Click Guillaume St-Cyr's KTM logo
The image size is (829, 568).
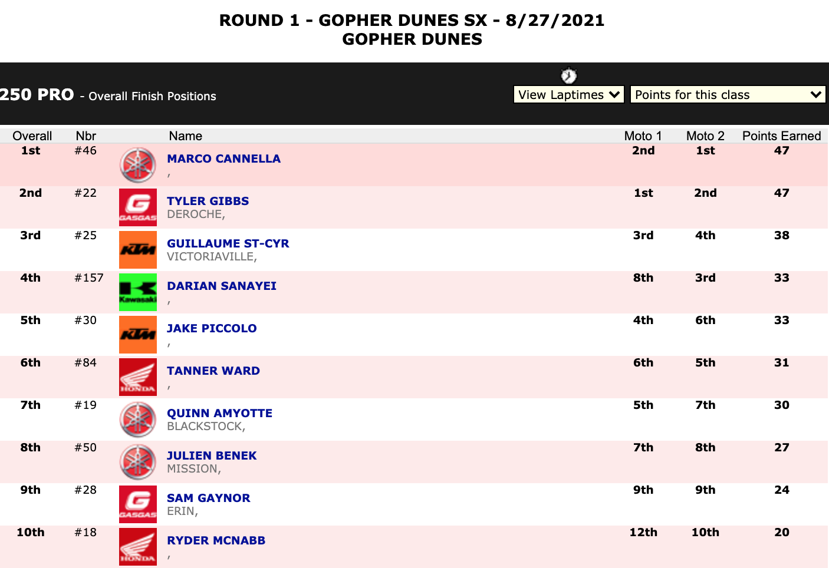coord(138,250)
